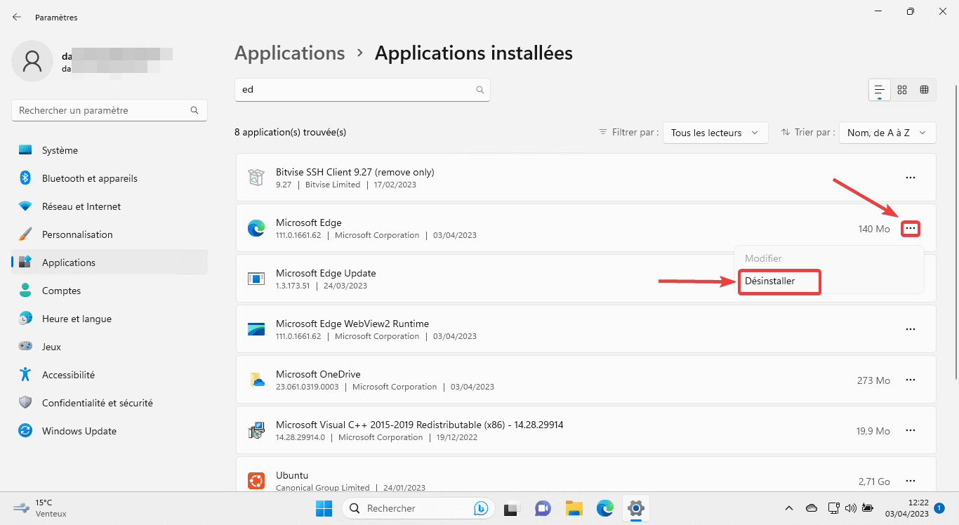Open Comptes settings

point(110,291)
